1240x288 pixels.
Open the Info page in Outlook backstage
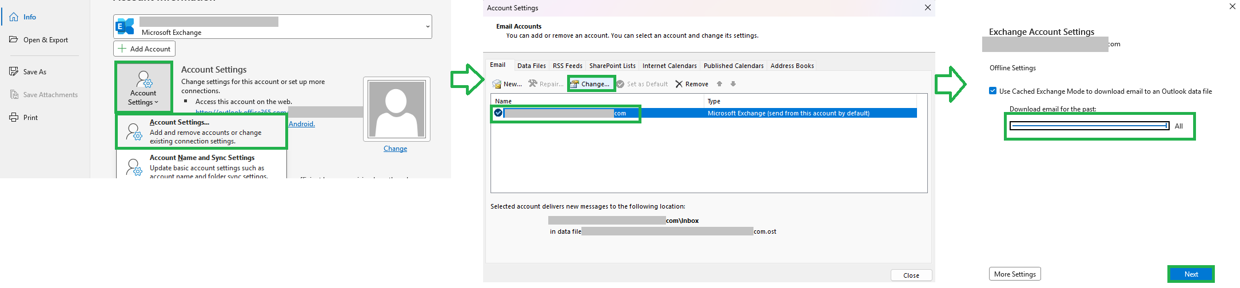(30, 17)
